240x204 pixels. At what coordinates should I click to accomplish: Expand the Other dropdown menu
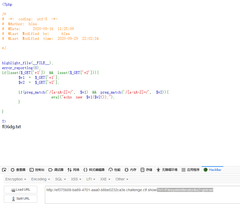click(x=122, y=179)
